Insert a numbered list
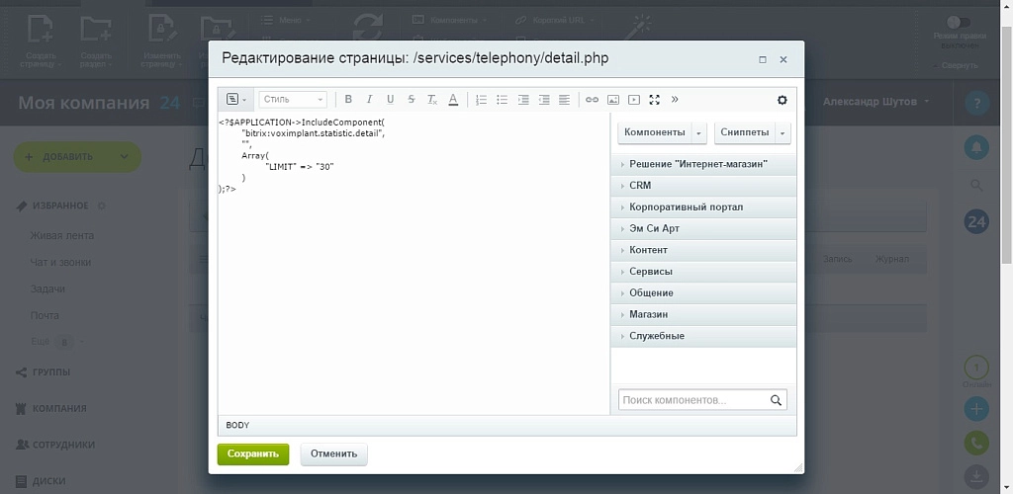Screen dimensions: 1013x494 click(x=481, y=100)
